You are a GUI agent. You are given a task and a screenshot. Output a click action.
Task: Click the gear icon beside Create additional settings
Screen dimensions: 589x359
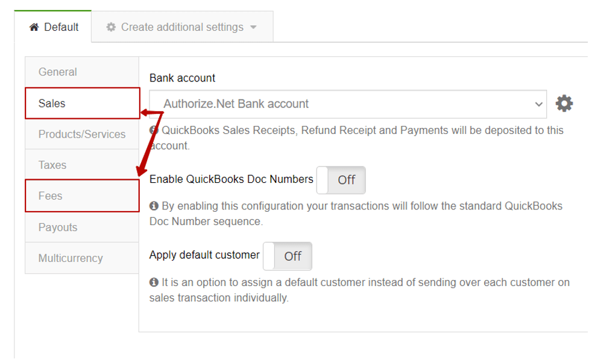point(111,27)
